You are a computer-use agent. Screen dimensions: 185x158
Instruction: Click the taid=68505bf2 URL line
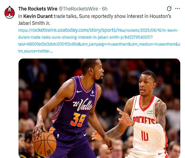pyautogui.click(x=99, y=44)
